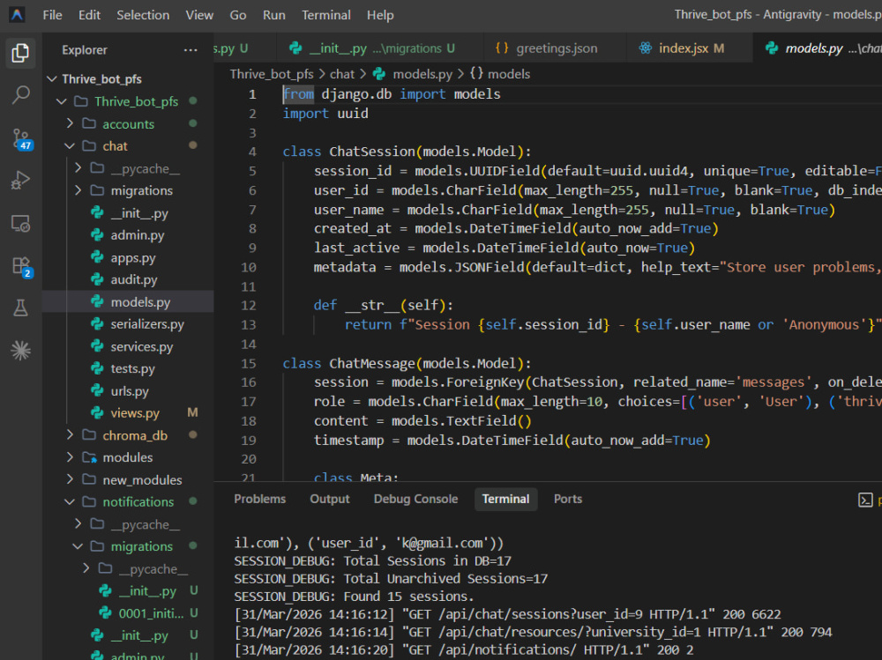Collapse the notifications migrations folder

coord(128,546)
